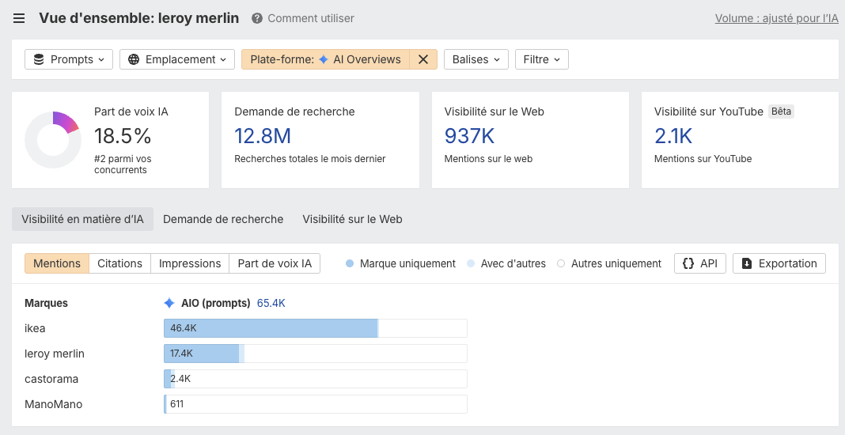Expand the Balises dropdown

[x=476, y=59]
